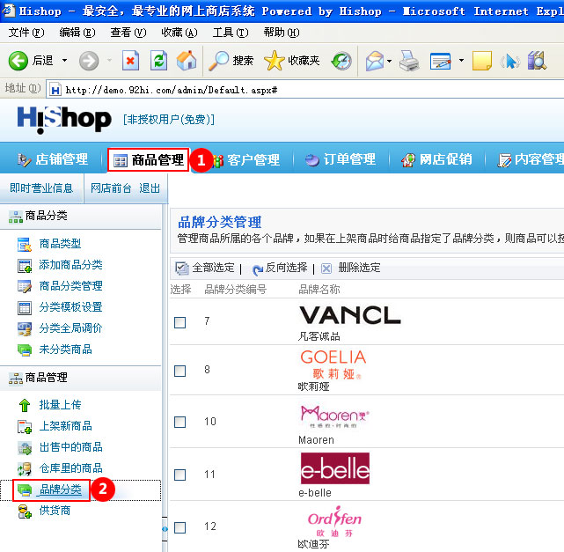Viewport: 564px width, 552px height.
Task: Switch to 订单管理 tab
Action: (x=341, y=159)
